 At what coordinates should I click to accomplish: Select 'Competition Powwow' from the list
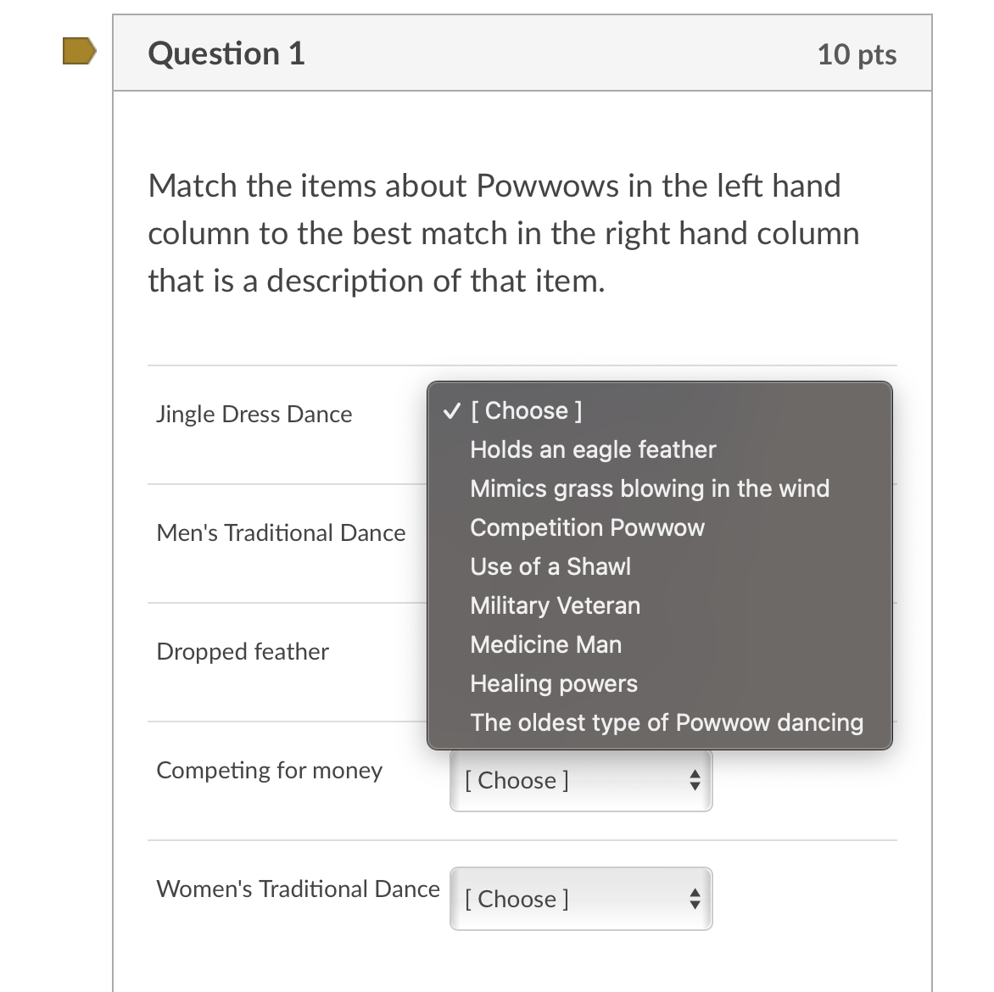(x=587, y=527)
